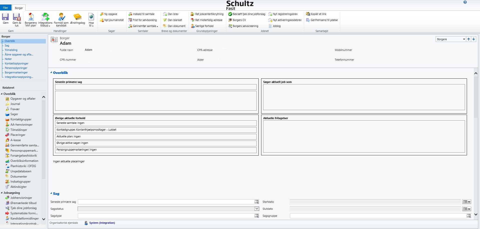Click Dan blanket

click(173, 20)
